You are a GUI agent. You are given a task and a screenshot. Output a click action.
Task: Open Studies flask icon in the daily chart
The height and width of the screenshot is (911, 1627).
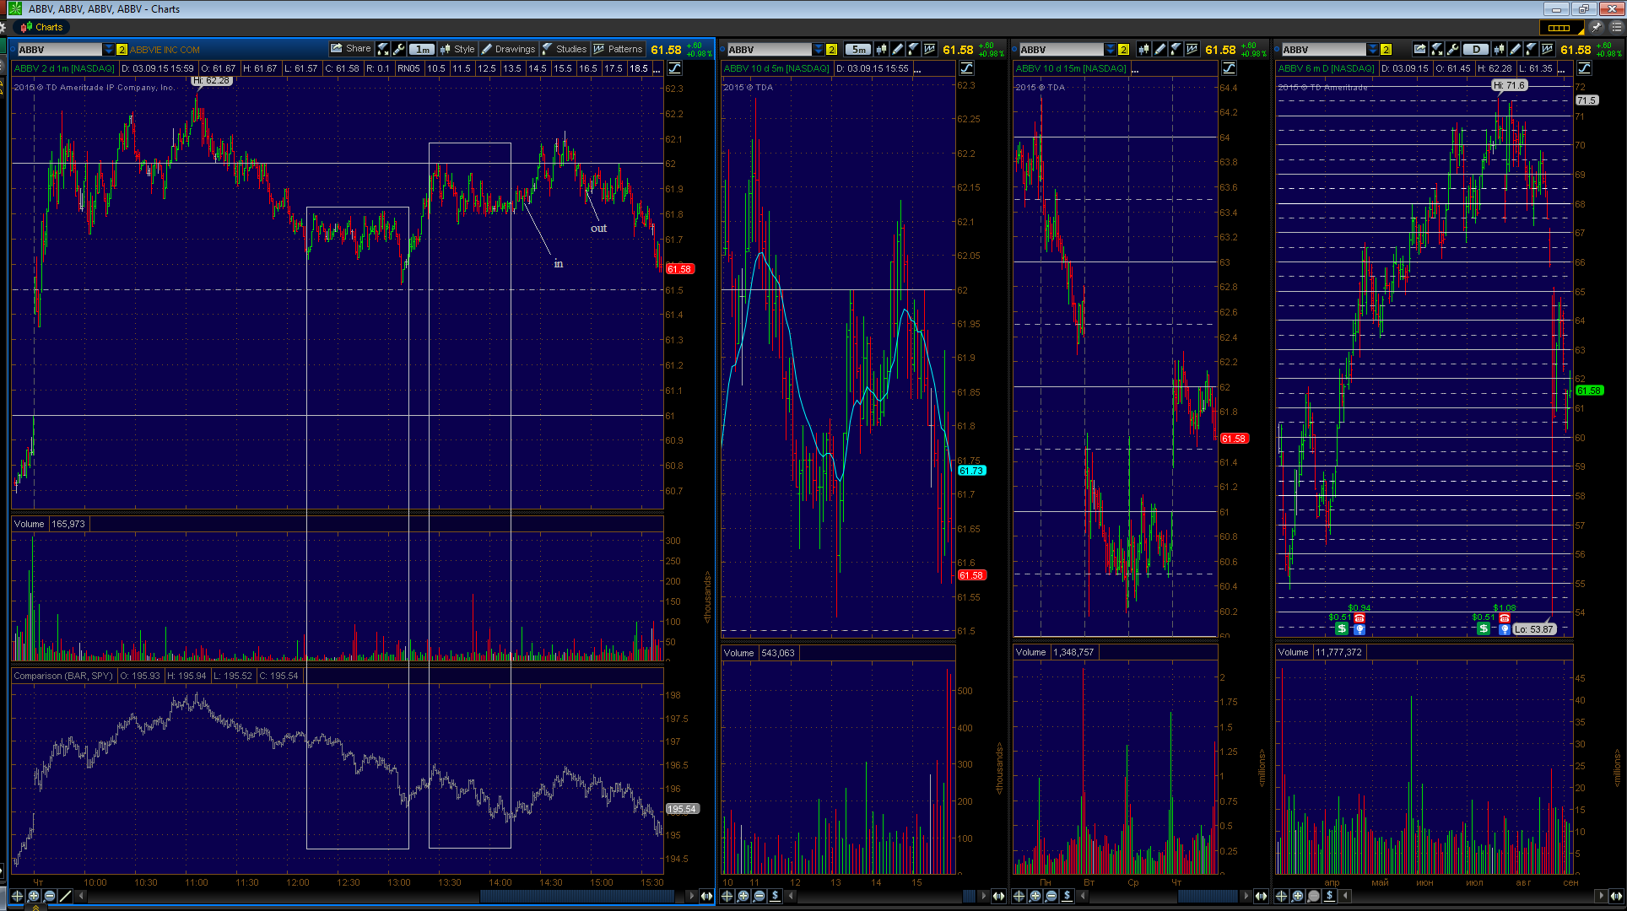pyautogui.click(x=1531, y=50)
